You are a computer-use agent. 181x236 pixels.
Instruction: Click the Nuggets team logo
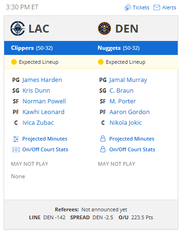[104, 28]
